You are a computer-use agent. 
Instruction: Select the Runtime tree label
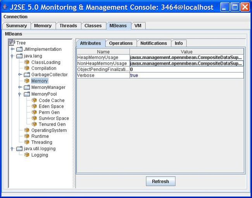[x=40, y=136]
